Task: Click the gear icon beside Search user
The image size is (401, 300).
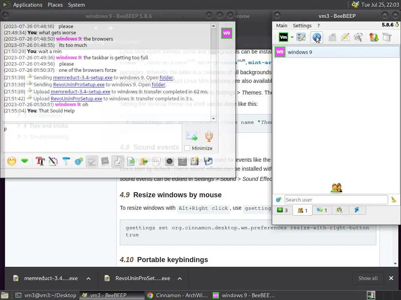Action: 279,200
